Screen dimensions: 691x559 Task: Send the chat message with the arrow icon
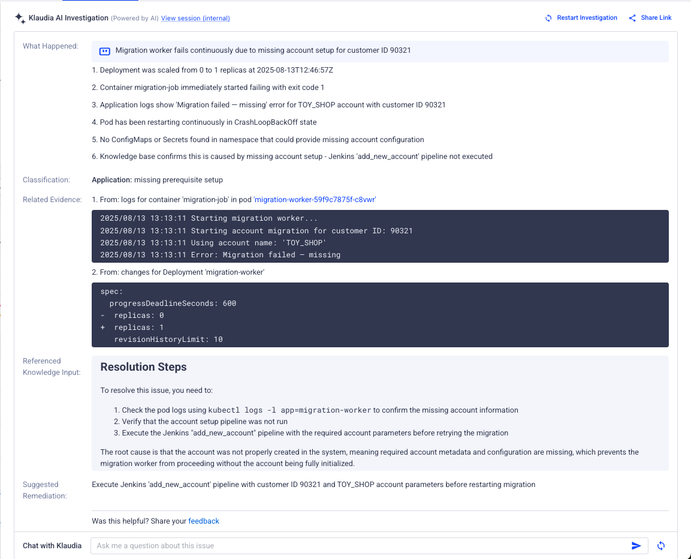636,546
